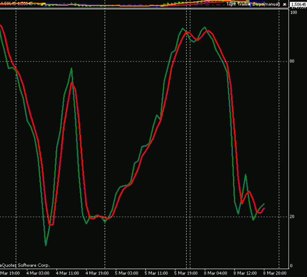Click the 20 level on the indicator scale
Screen dimensions: 307x277
(292, 216)
